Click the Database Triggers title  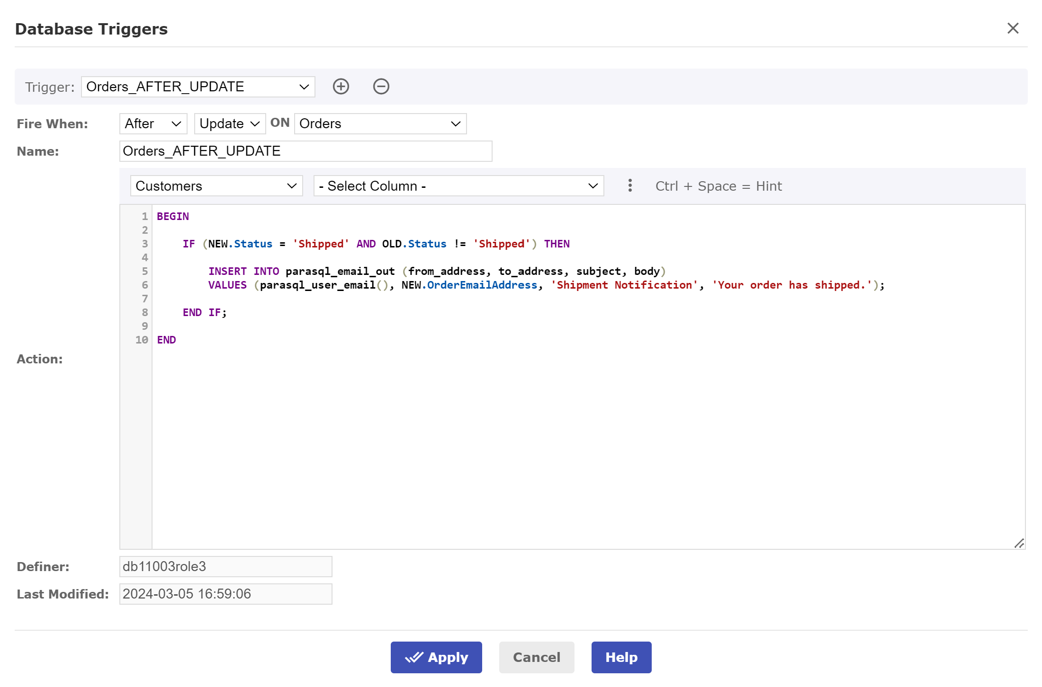click(x=91, y=29)
